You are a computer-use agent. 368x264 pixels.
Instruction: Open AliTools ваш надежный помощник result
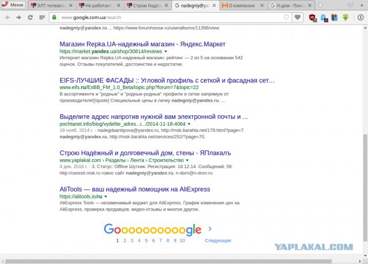135,189
